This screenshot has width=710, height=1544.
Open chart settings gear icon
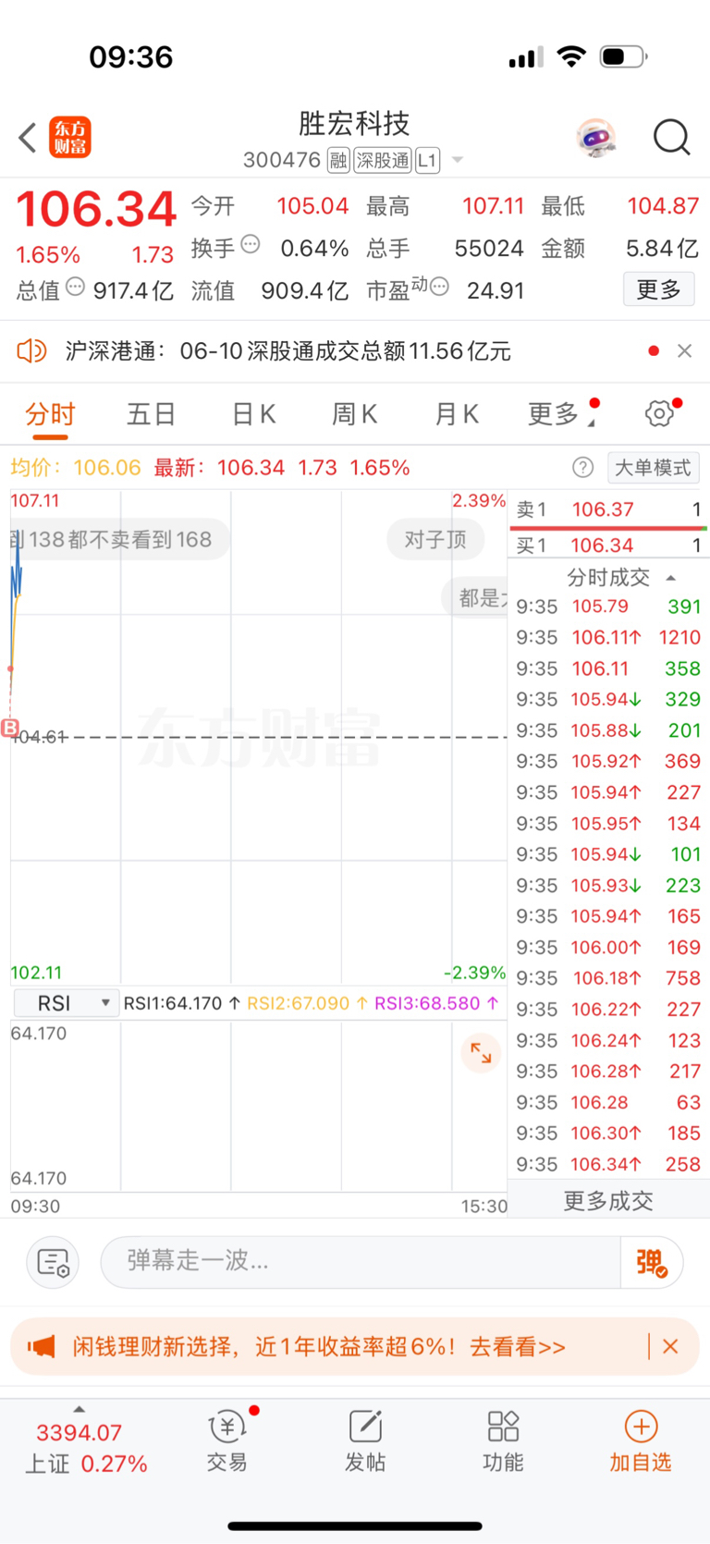[x=659, y=413]
